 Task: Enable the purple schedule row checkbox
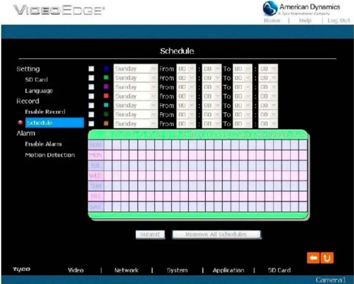pos(91,87)
